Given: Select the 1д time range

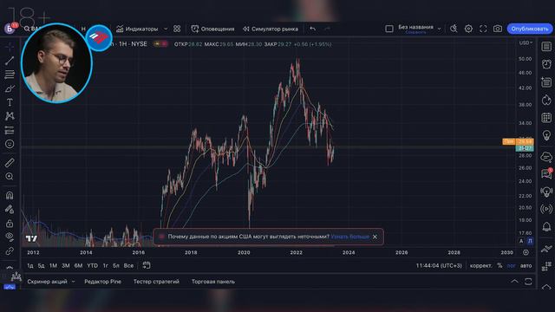Looking at the screenshot, I should pyautogui.click(x=30, y=265).
